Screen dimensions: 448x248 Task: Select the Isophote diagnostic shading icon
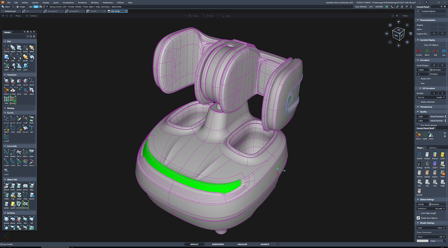[435, 173]
